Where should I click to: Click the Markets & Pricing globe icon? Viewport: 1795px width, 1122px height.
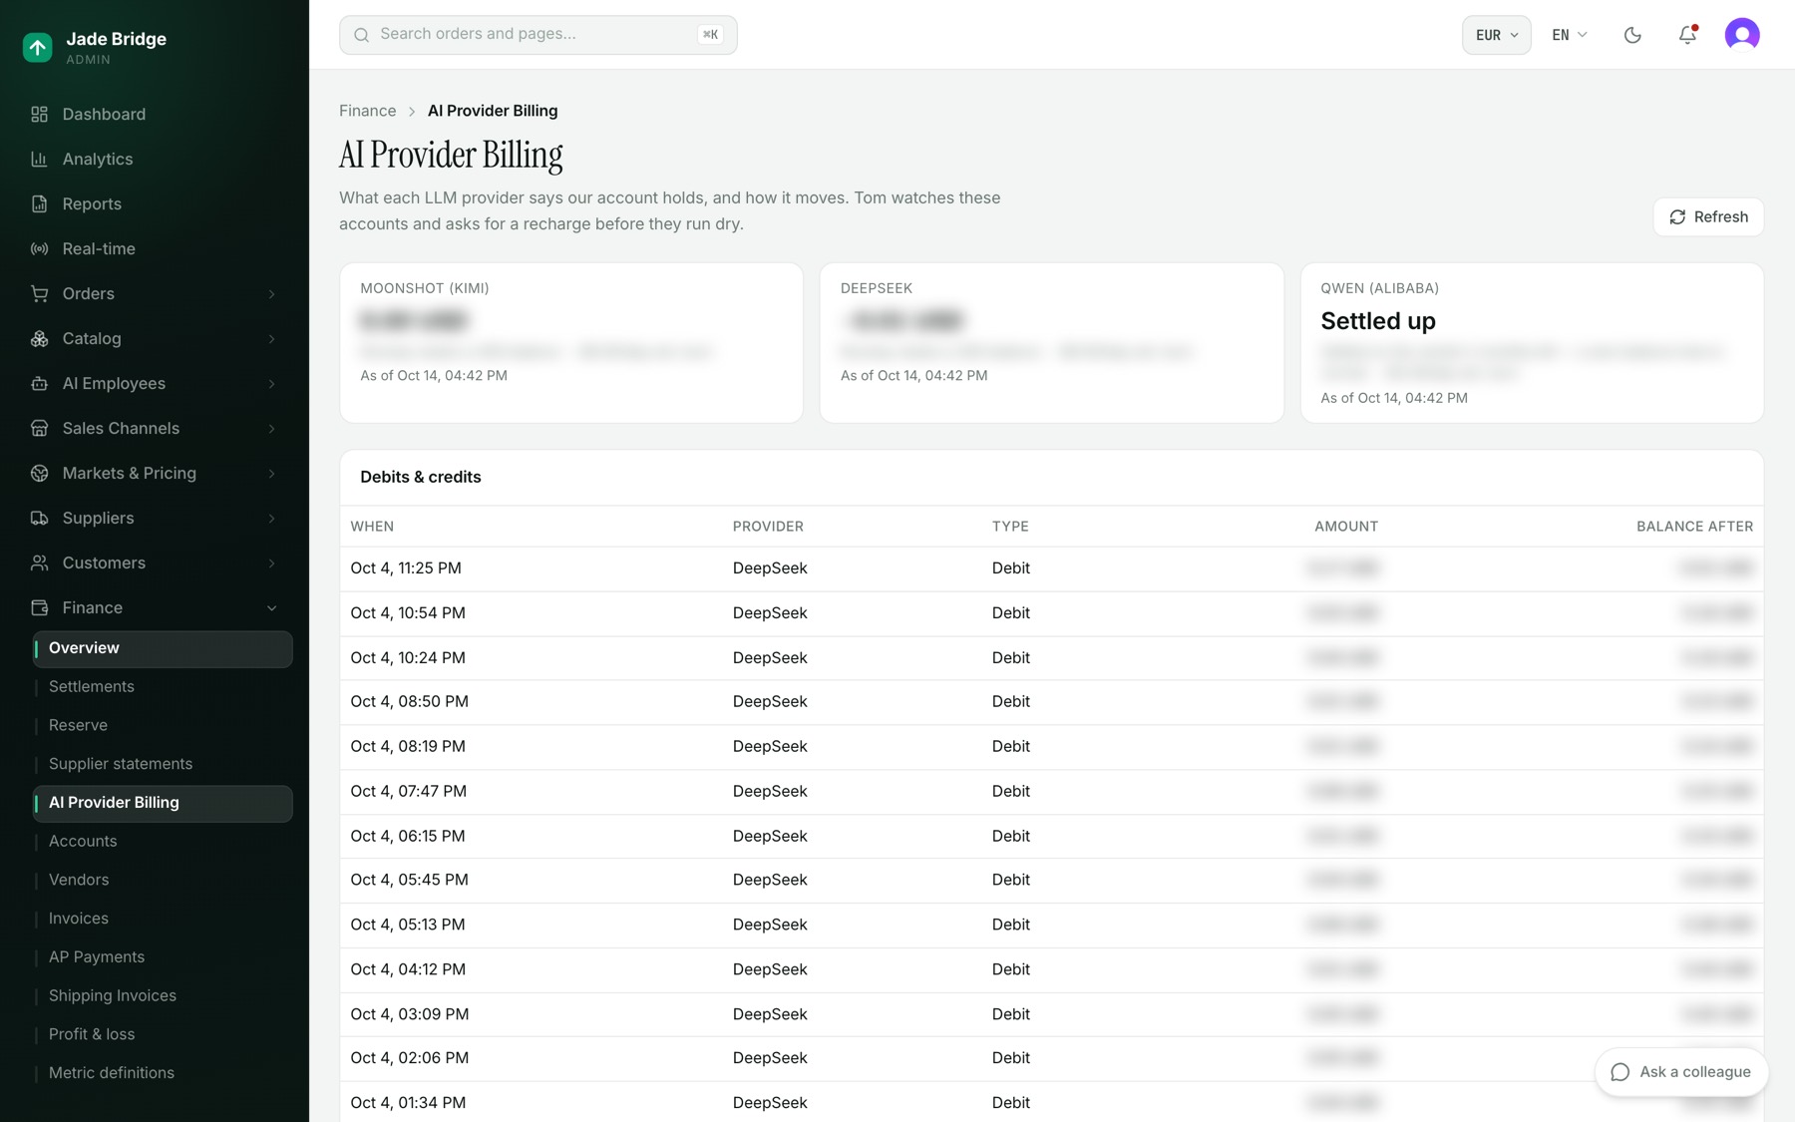39,473
